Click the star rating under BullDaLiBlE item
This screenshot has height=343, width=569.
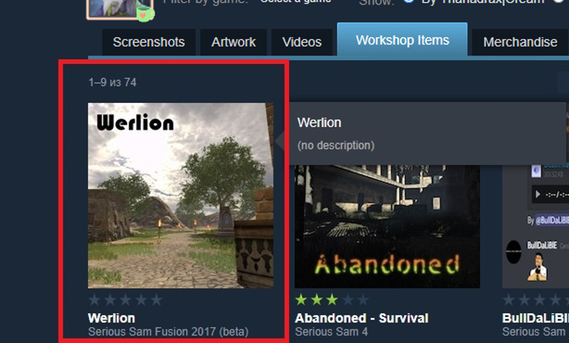click(x=536, y=300)
